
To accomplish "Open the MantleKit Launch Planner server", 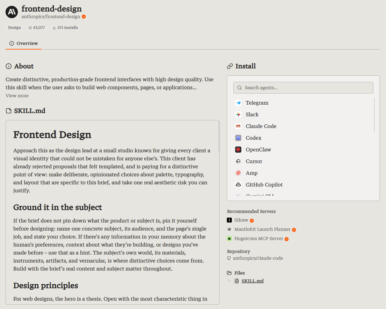I will tap(262, 229).
